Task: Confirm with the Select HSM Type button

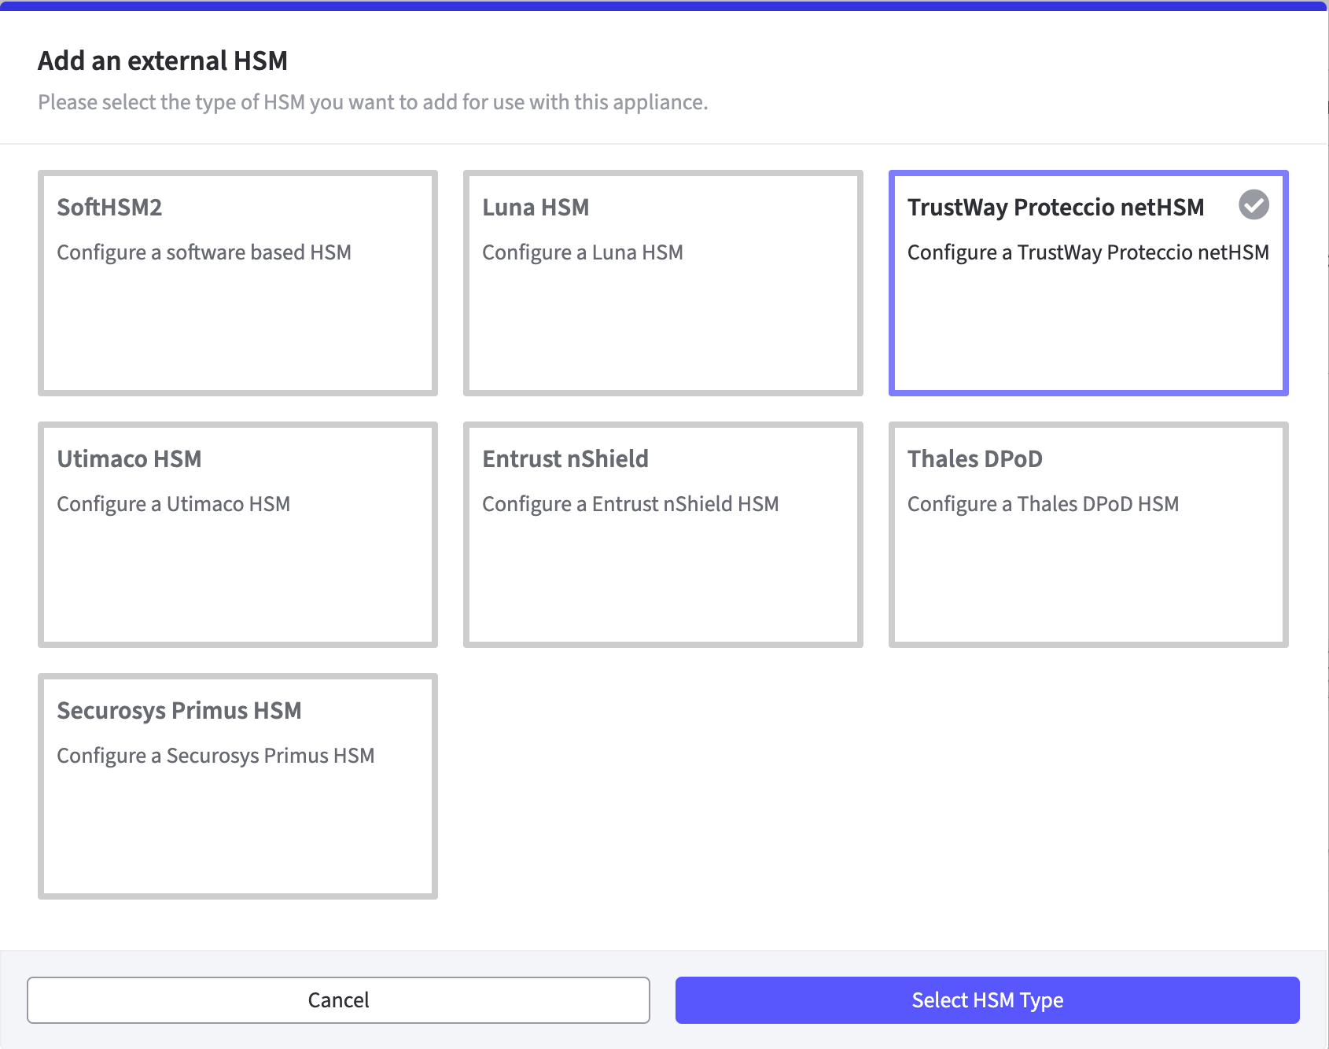Action: click(x=987, y=999)
